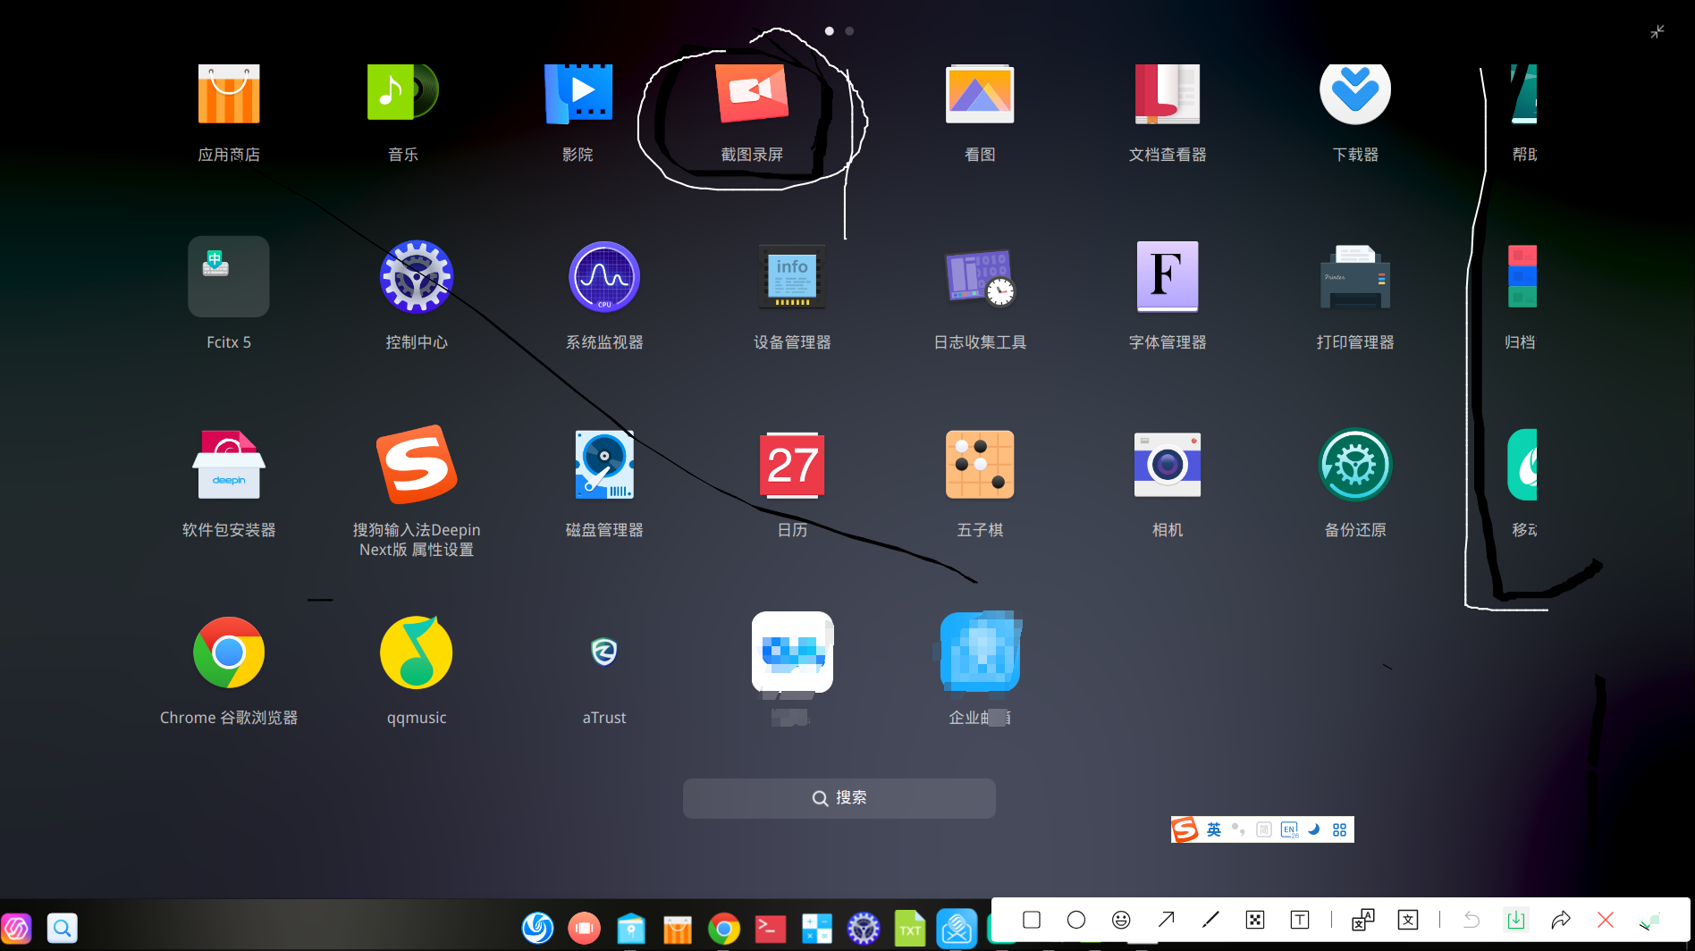This screenshot has height=951, width=1695.
Task: Exit fullscreen launcher via collapse icon
Action: (x=1657, y=32)
